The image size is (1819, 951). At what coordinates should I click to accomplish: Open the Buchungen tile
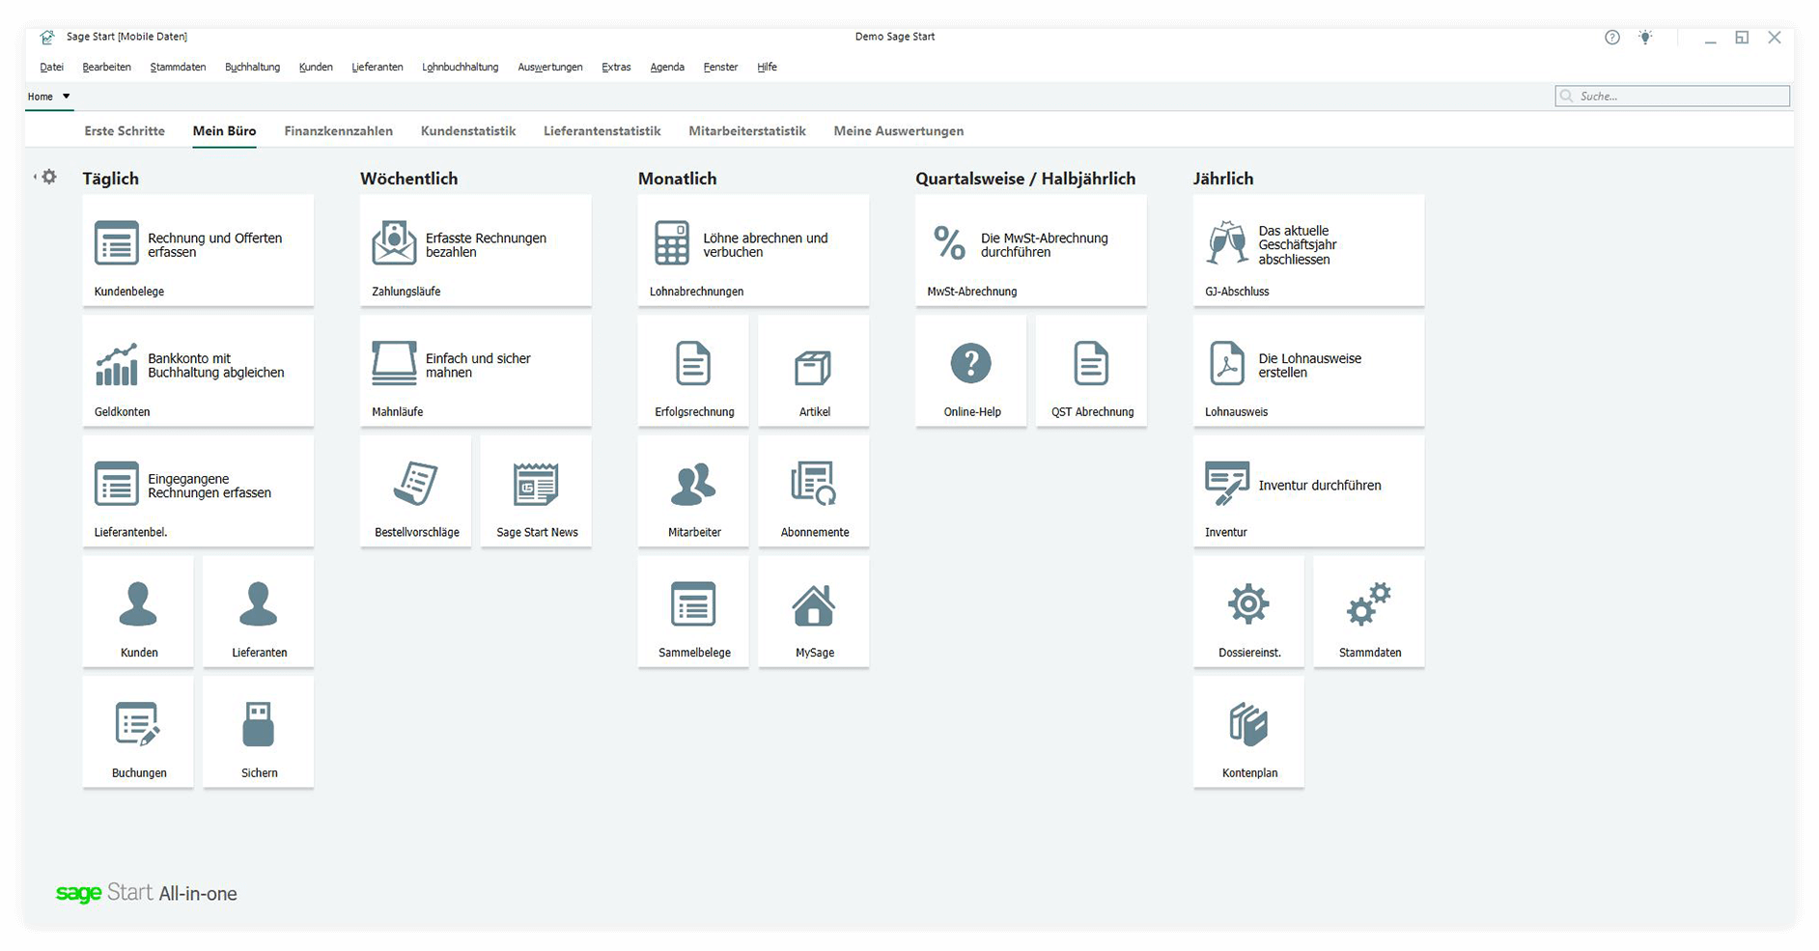click(138, 732)
